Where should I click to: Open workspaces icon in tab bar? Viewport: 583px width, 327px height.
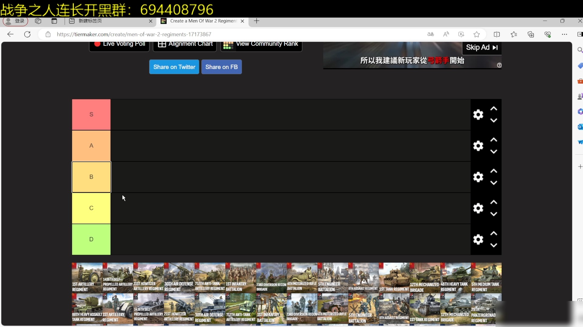click(38, 21)
